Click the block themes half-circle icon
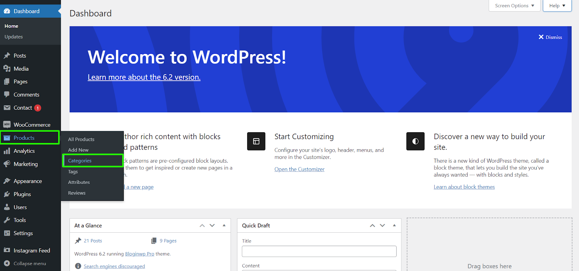579x271 pixels. coord(415,141)
